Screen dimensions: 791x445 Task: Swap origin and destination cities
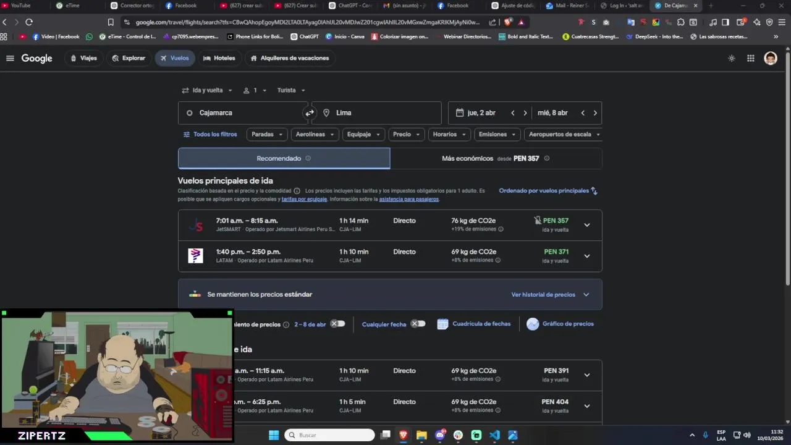pyautogui.click(x=310, y=113)
